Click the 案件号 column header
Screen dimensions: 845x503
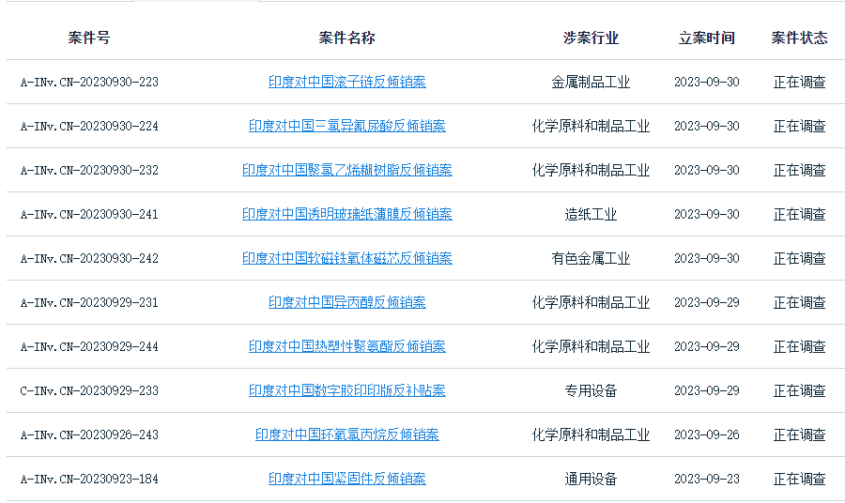coord(89,38)
